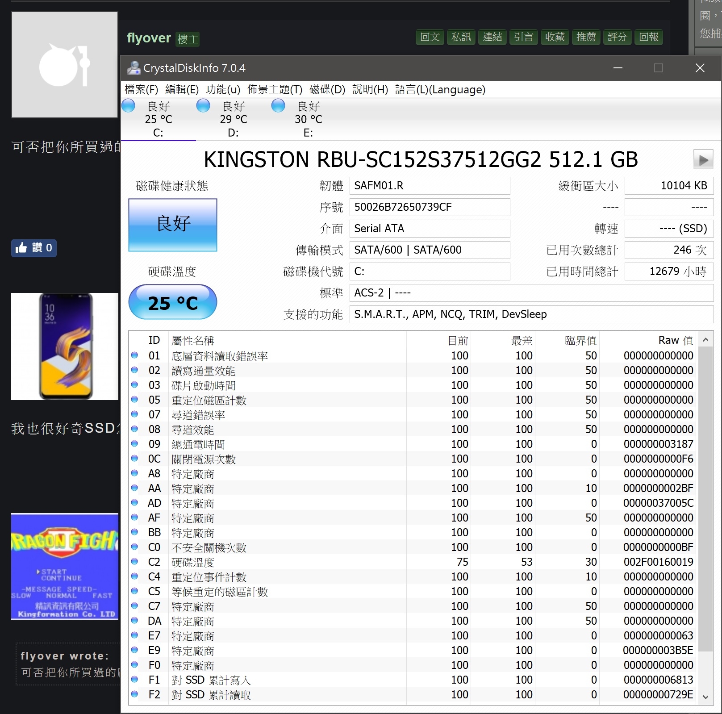Viewport: 722px width, 714px height.
Task: Select the 等候重定的磁區計數 row
Action: (413, 592)
